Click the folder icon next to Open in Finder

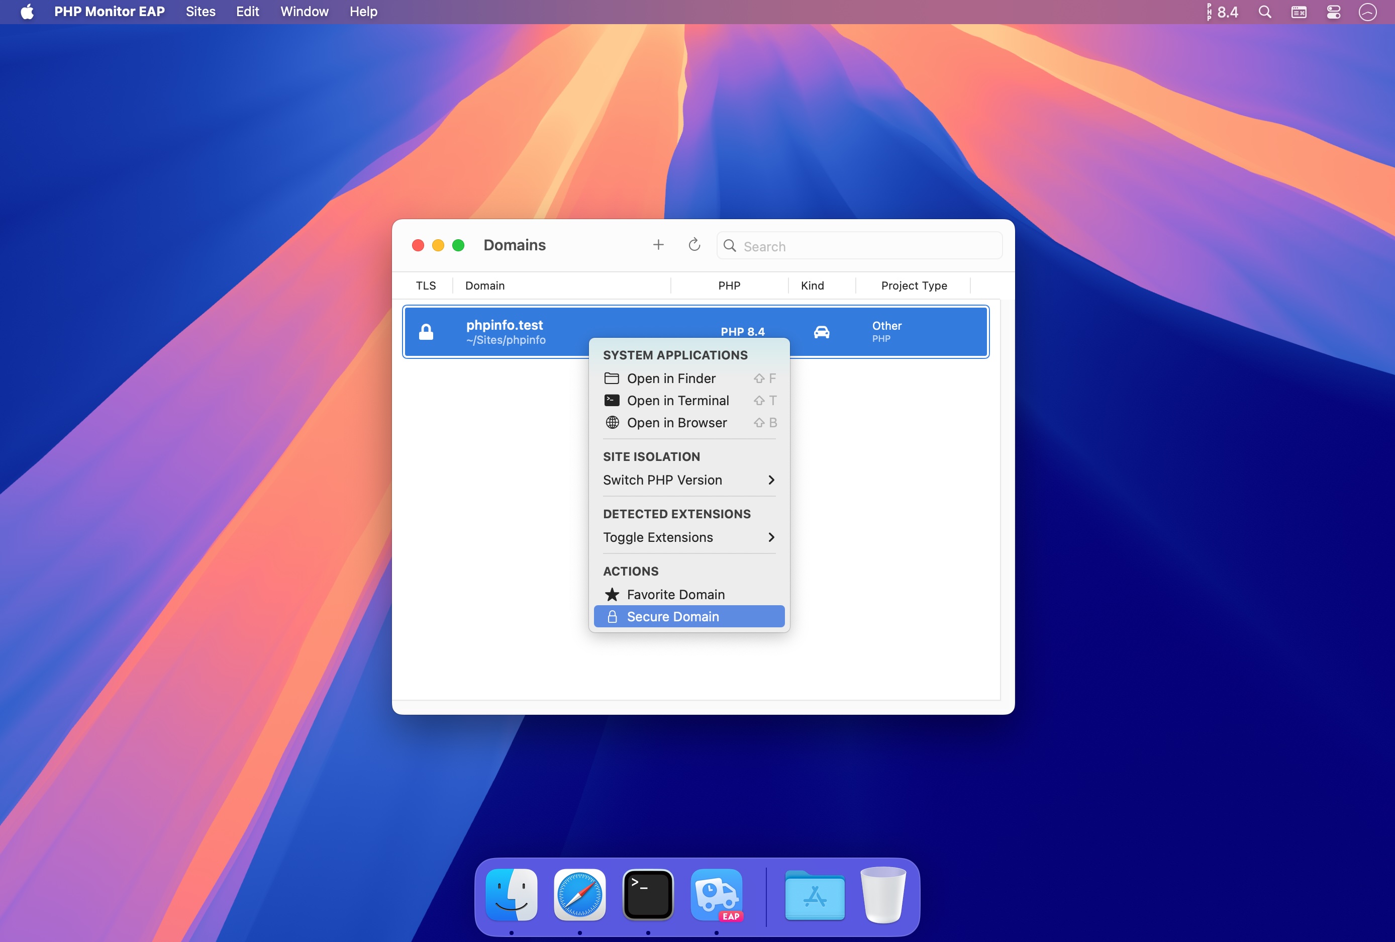[611, 378]
